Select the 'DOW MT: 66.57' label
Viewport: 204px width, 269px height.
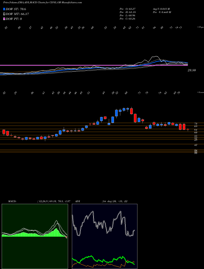17,14
